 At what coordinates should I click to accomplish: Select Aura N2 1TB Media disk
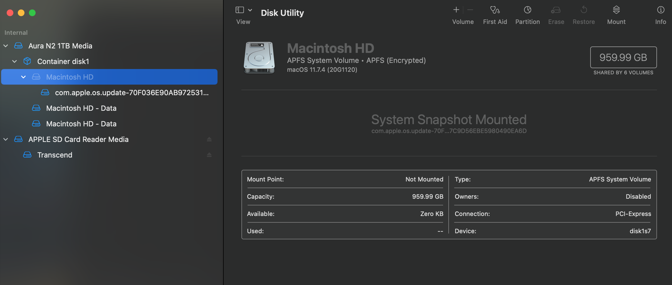(x=60, y=45)
